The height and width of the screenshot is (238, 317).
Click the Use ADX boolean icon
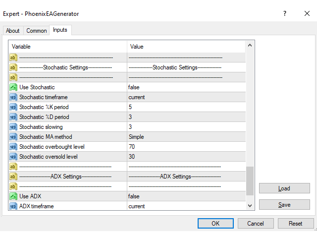pos(13,196)
